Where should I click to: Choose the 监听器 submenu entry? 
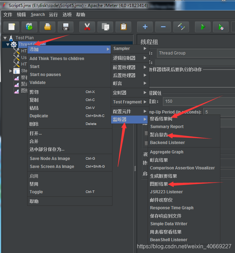[x=130, y=120]
